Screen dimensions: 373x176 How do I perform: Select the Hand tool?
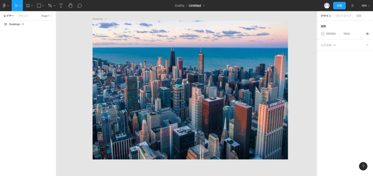(x=70, y=5)
